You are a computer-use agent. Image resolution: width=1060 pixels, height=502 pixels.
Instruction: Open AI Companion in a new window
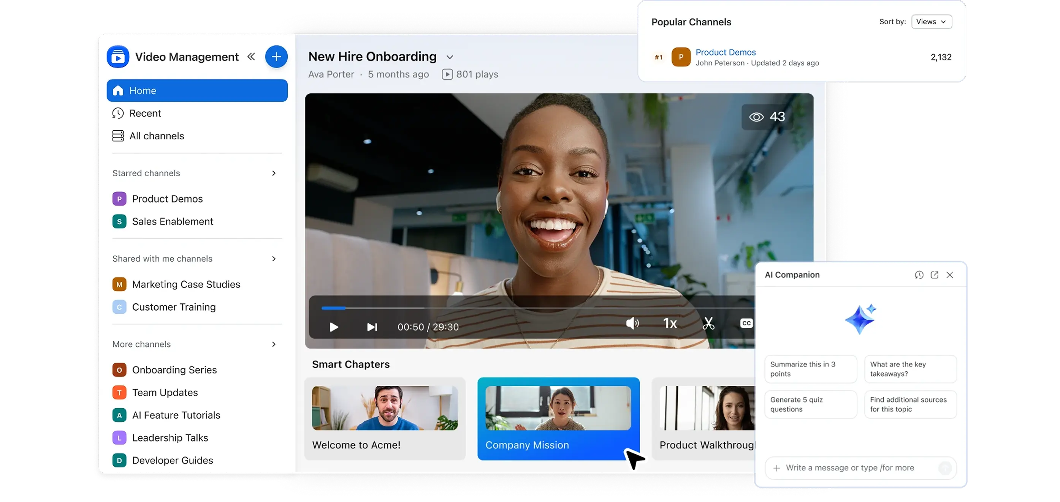tap(935, 275)
